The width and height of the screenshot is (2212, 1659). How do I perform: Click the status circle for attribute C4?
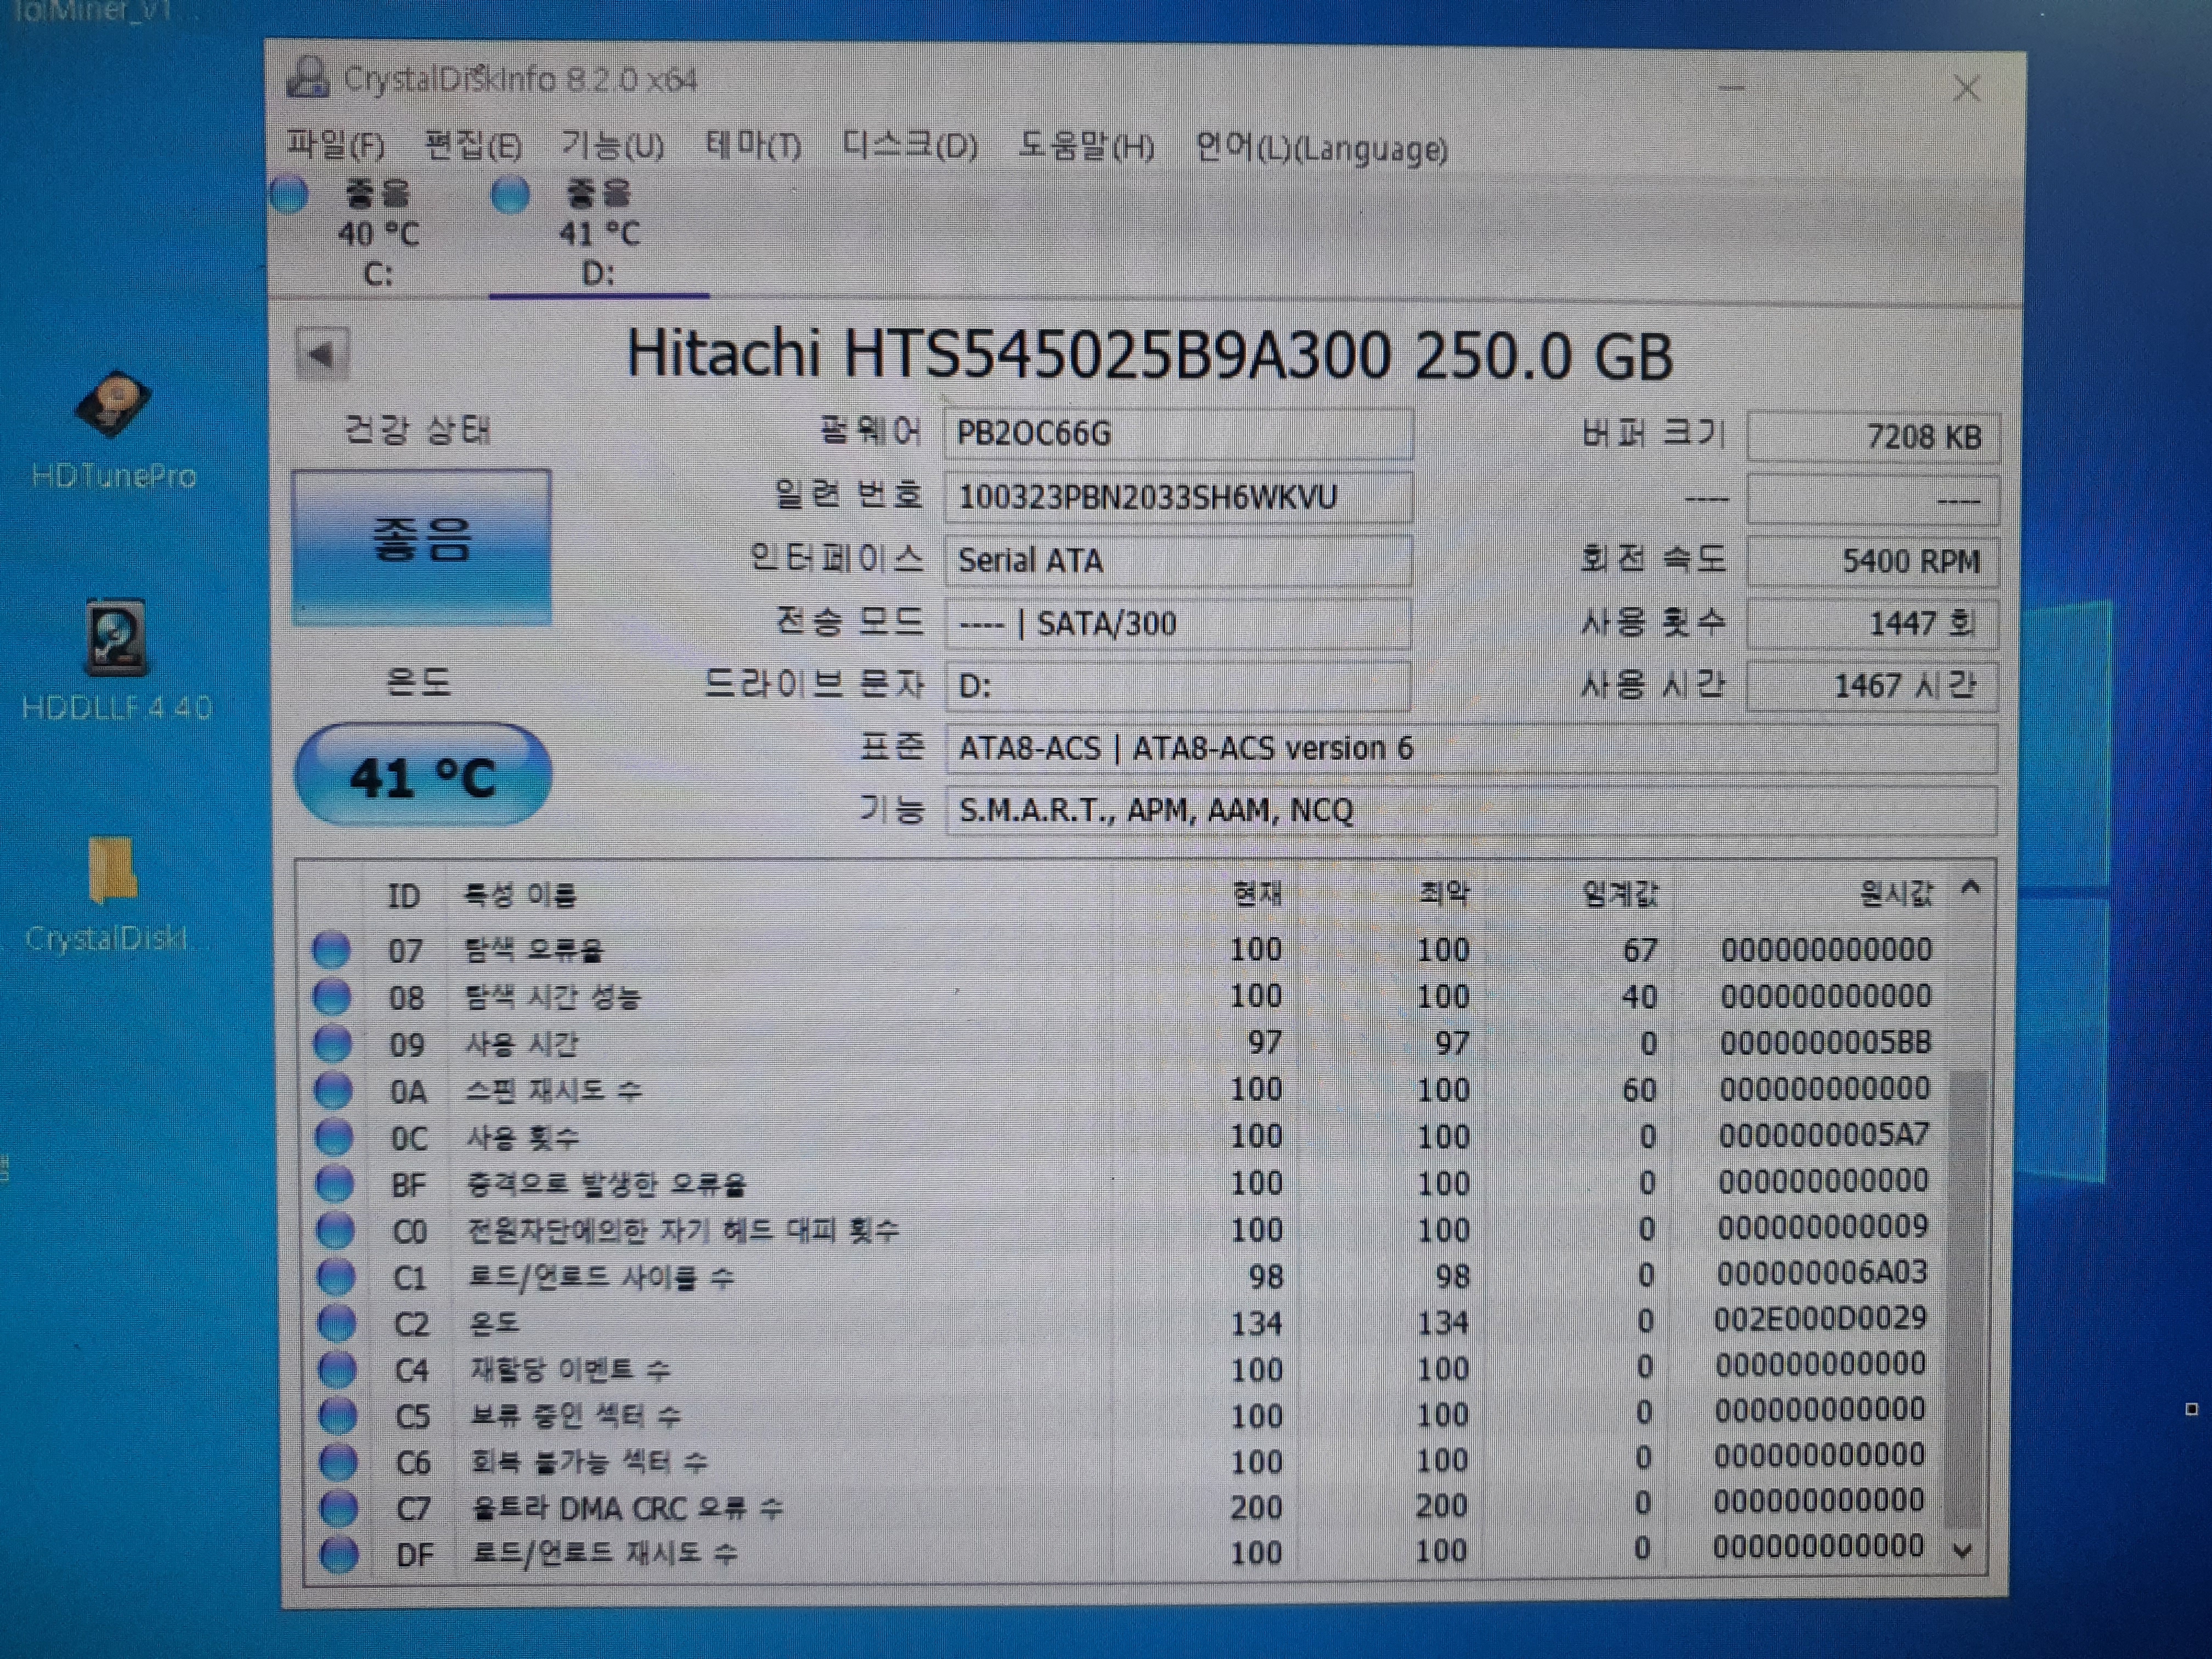pyautogui.click(x=337, y=1369)
